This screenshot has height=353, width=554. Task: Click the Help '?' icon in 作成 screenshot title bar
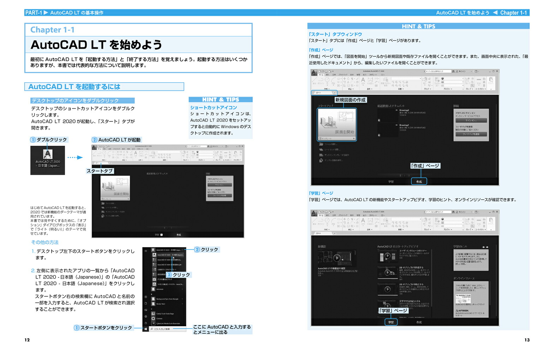point(476,71)
